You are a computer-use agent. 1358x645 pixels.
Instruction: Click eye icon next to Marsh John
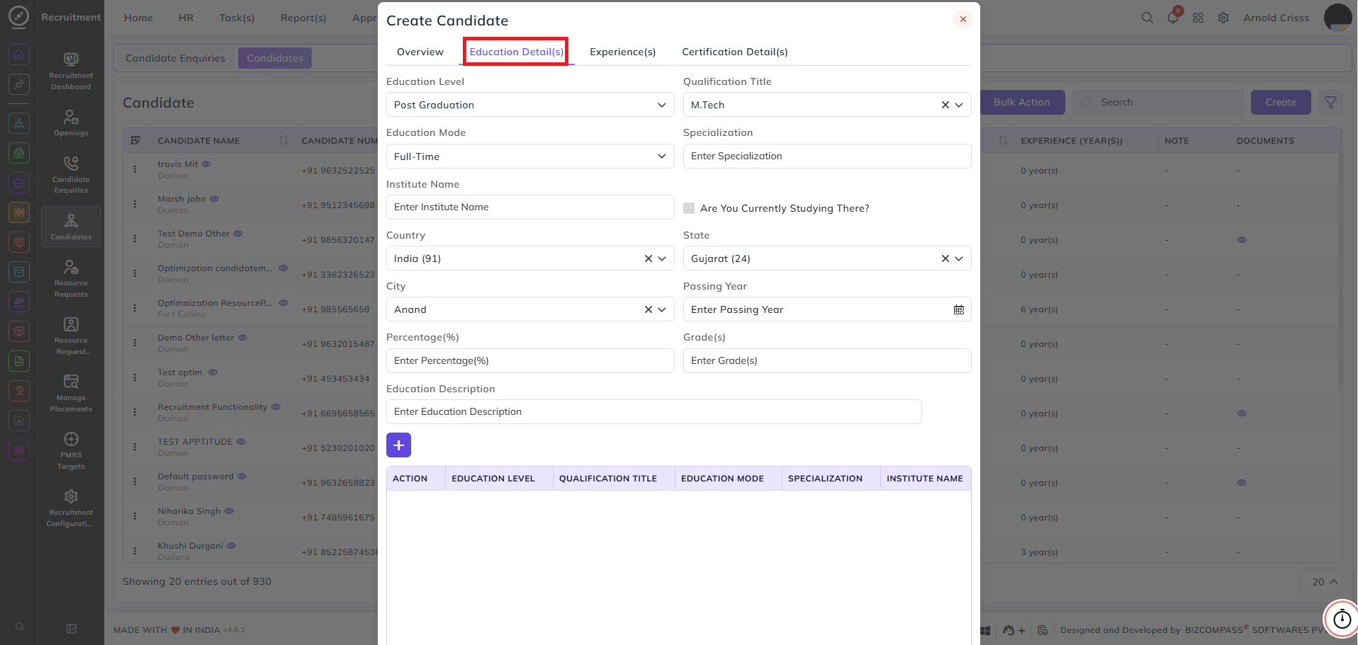click(214, 199)
